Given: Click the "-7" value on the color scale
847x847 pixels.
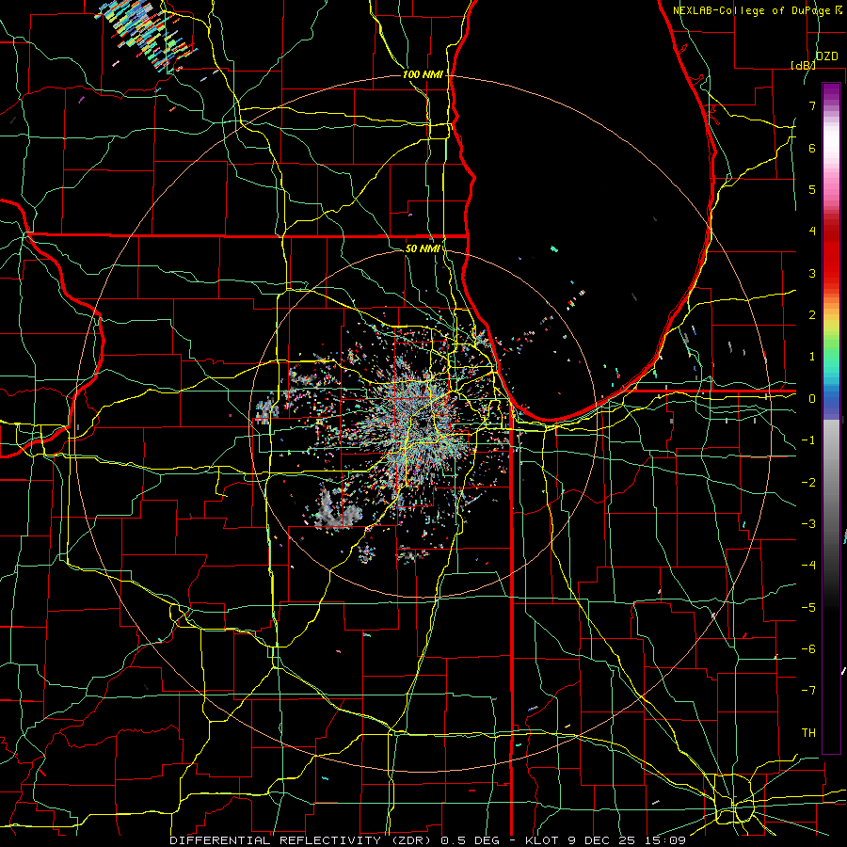Looking at the screenshot, I should click(x=808, y=691).
